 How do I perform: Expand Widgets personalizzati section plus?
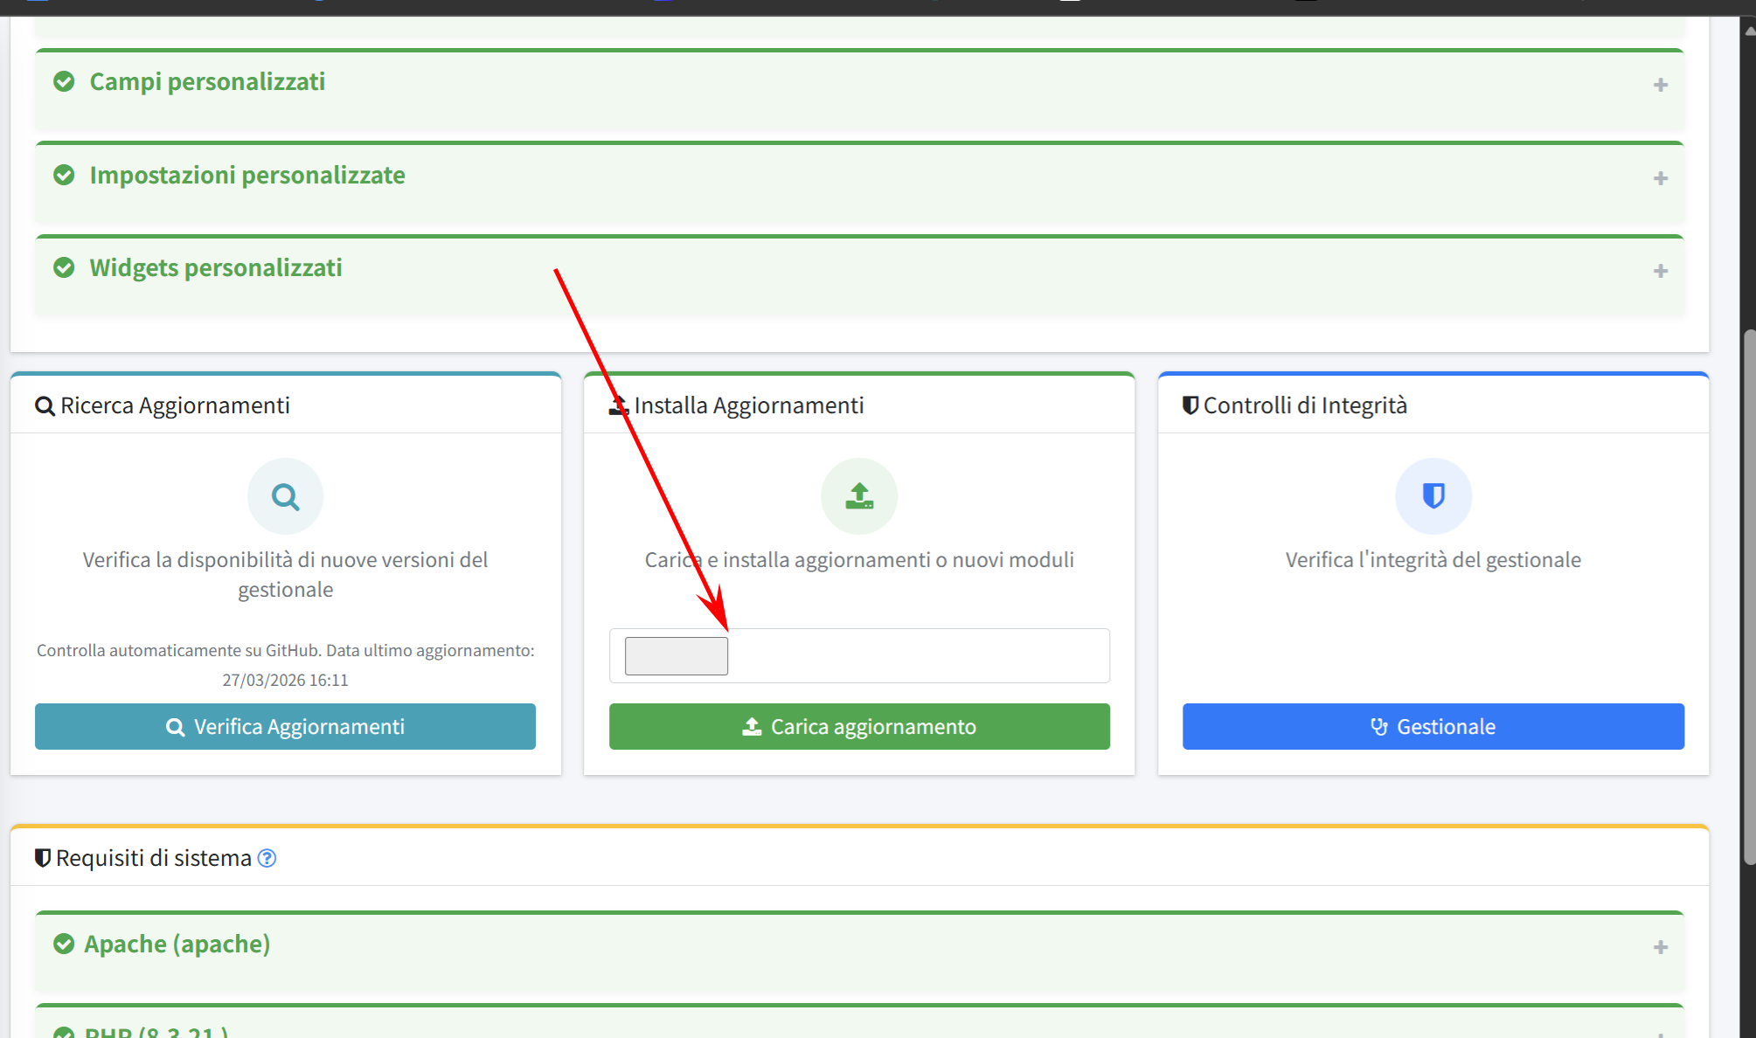pos(1661,271)
